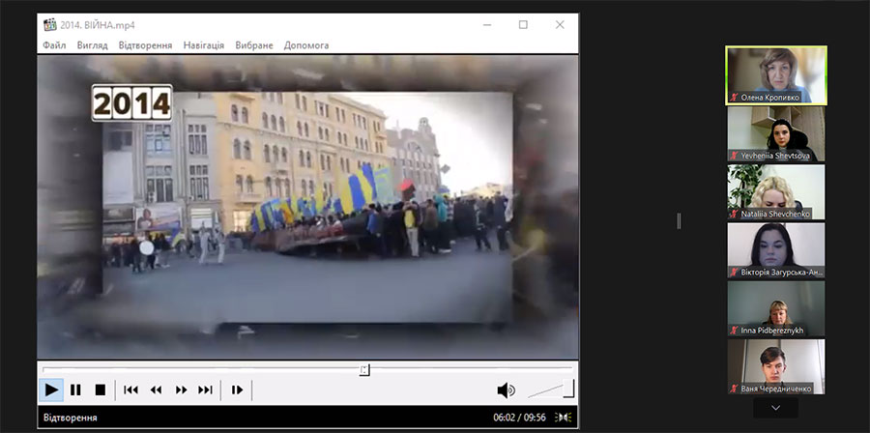Screen dimensions: 870x433
Task: Close the 2014. ВІЙНА.mp4 window
Action: tap(560, 25)
